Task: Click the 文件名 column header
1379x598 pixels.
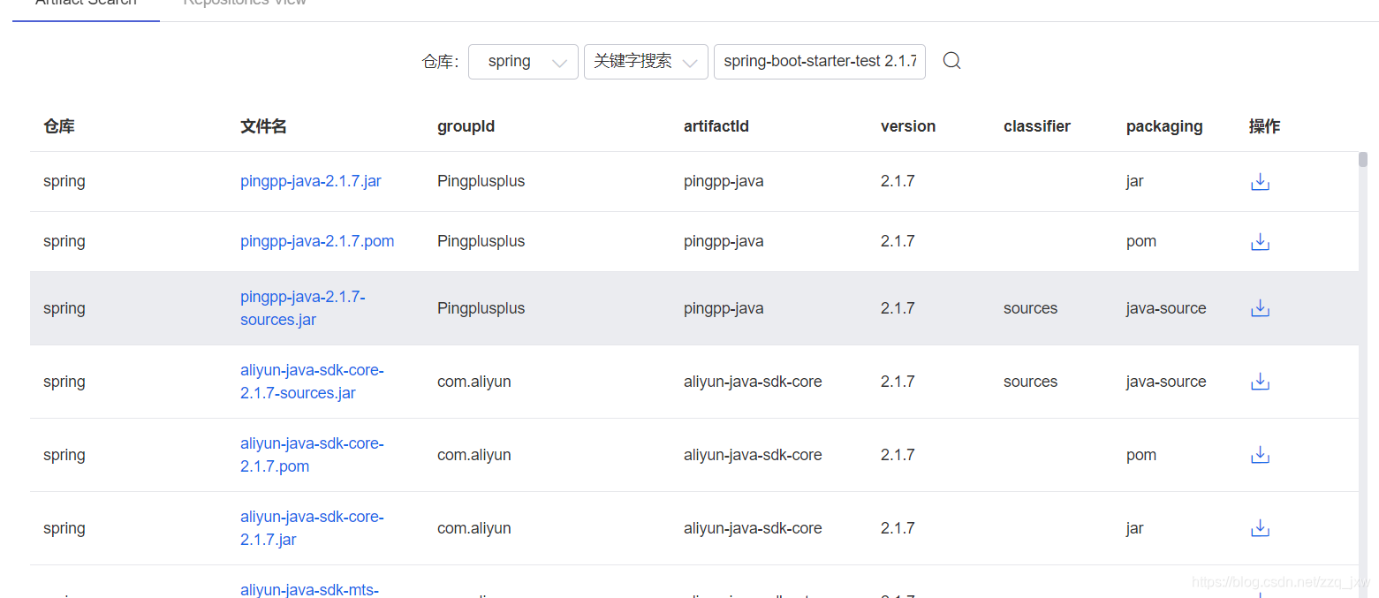Action: (263, 126)
